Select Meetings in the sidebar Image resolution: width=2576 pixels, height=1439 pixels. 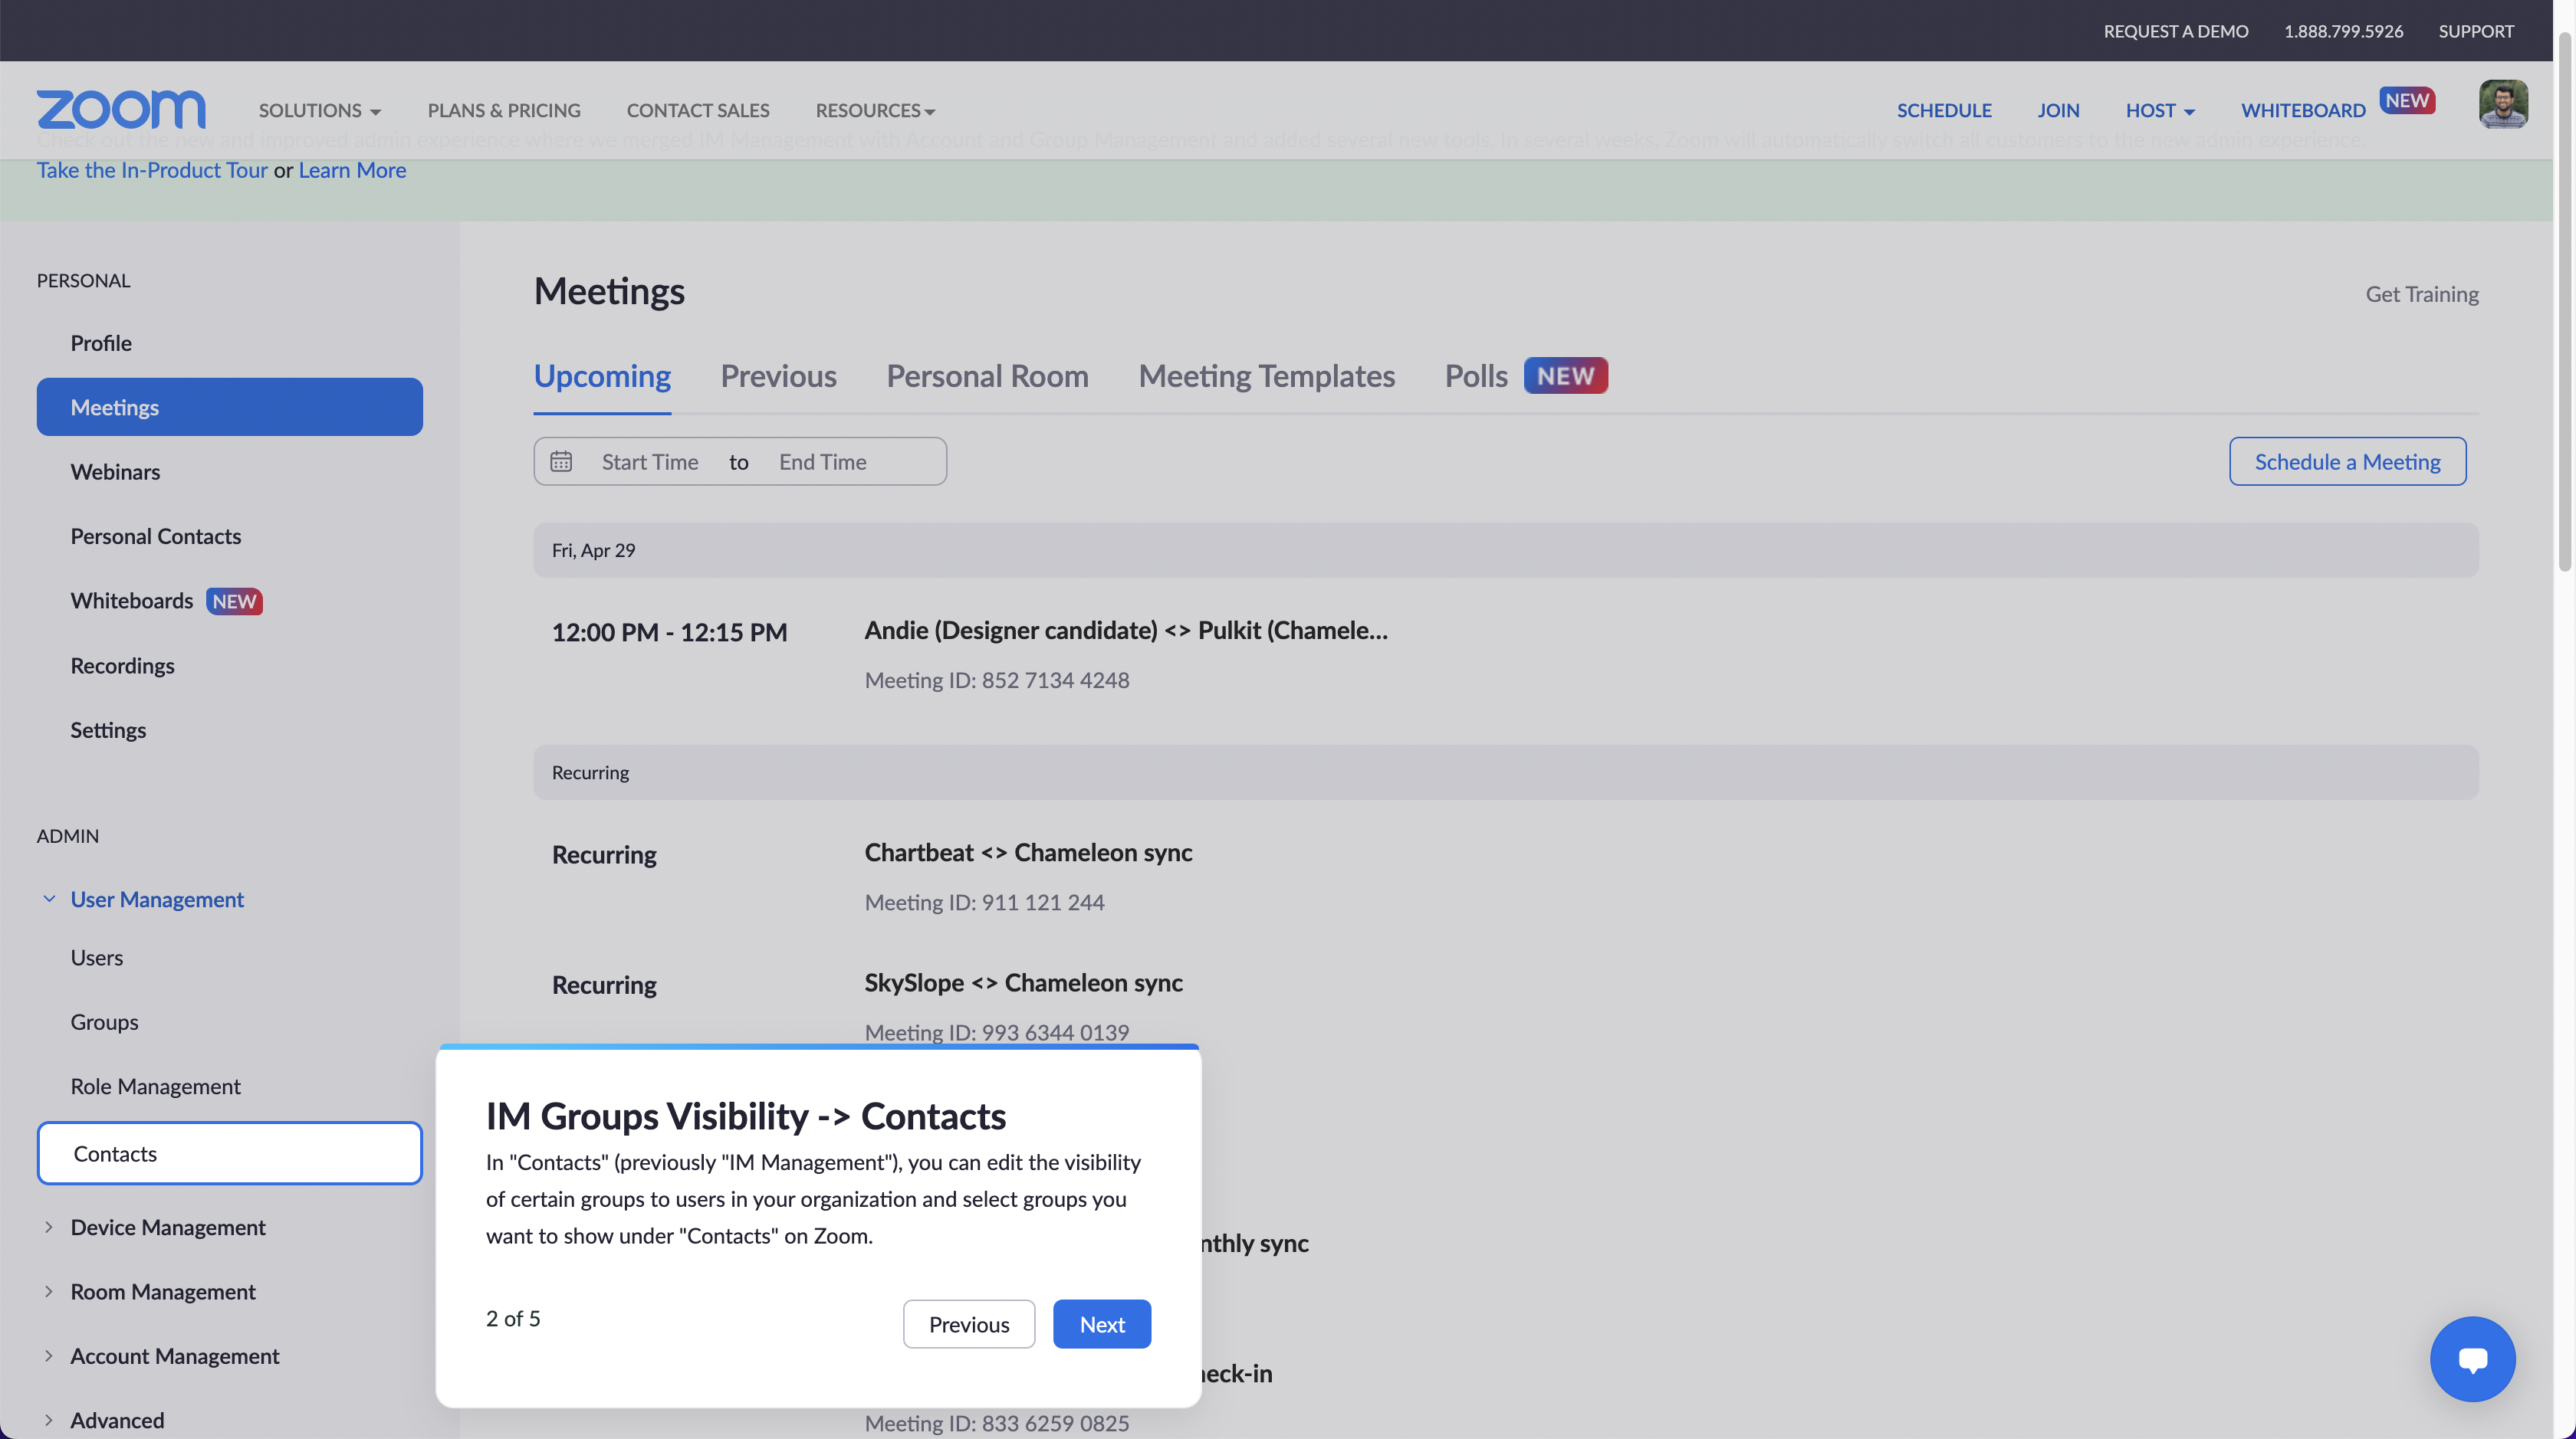[x=229, y=407]
